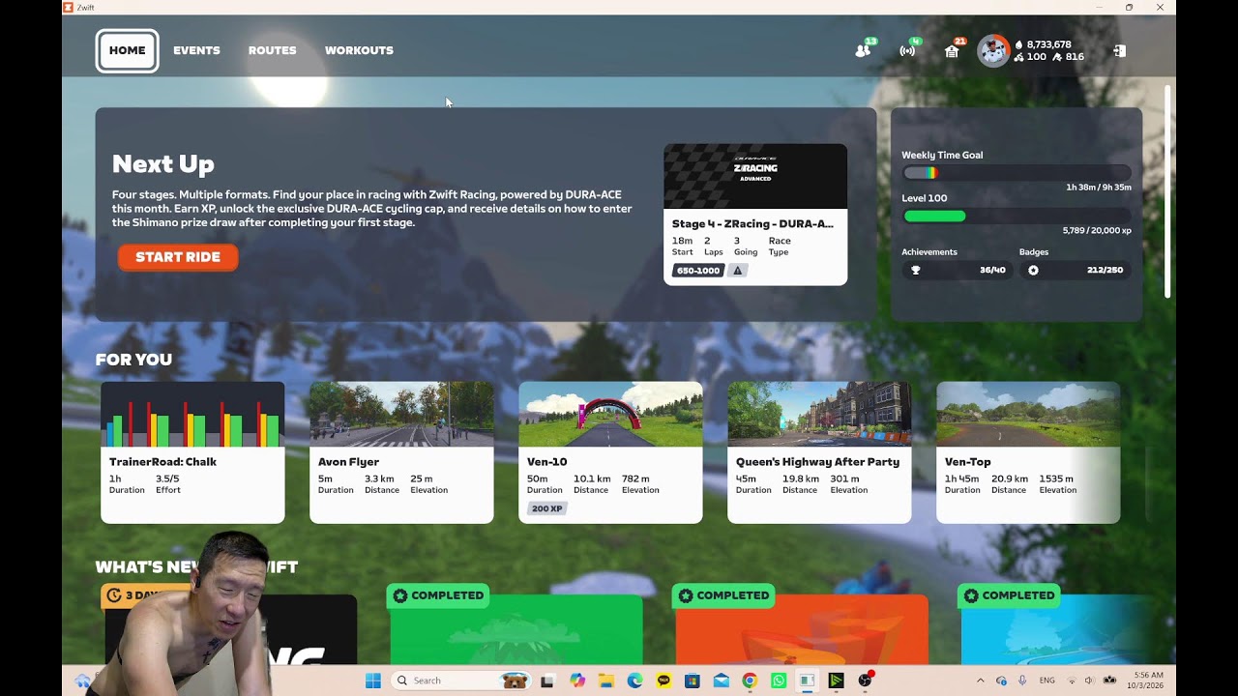This screenshot has width=1238, height=696.
Task: Click the vertical scrollbar on the right
Action: [1167, 191]
